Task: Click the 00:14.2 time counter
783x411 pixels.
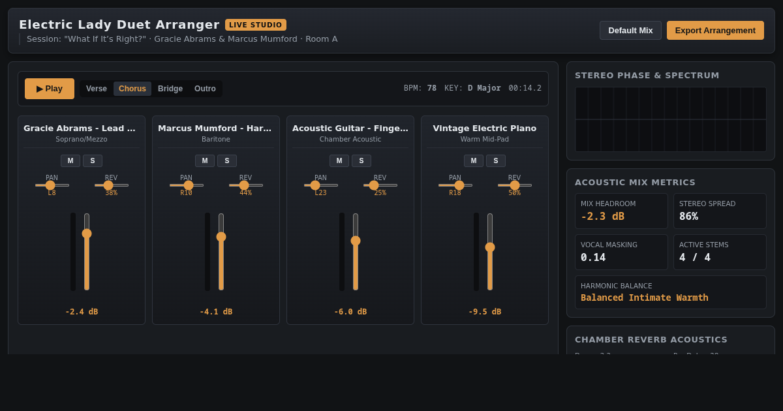Action: click(x=525, y=88)
